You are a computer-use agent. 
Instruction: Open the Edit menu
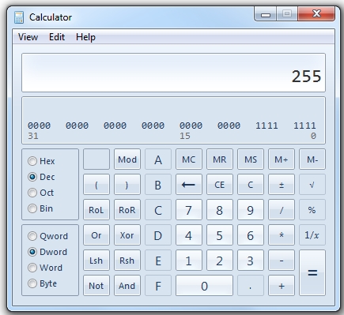click(x=57, y=37)
